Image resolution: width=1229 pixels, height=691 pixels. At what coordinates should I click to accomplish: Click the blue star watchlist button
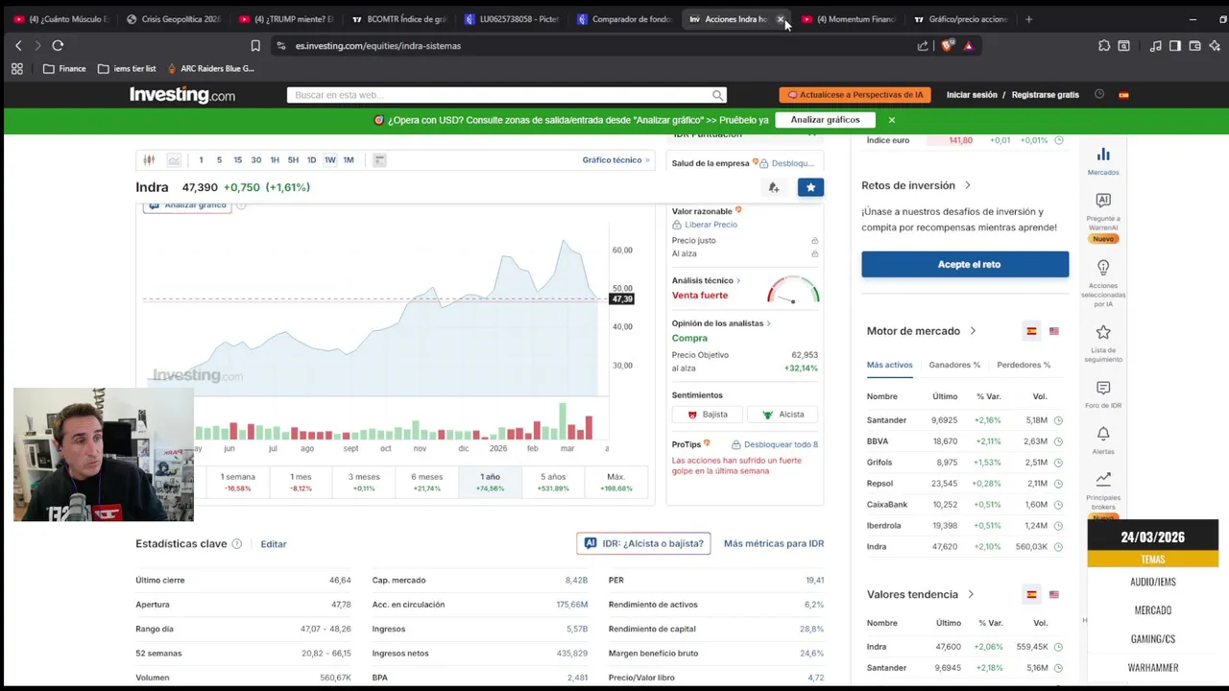[x=810, y=187]
